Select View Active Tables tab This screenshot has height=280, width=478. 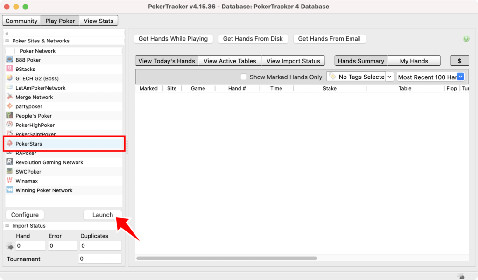230,61
